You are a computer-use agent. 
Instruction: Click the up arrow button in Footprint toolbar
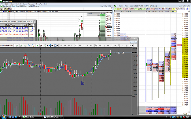(x=121, y=9)
